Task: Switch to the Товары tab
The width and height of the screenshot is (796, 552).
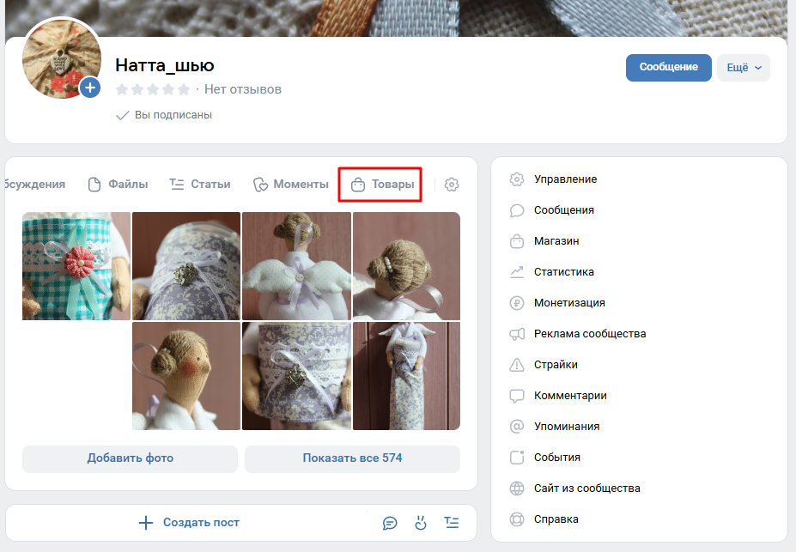Action: click(382, 185)
